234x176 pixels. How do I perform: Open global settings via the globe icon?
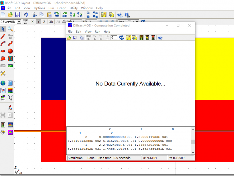[3, 83]
